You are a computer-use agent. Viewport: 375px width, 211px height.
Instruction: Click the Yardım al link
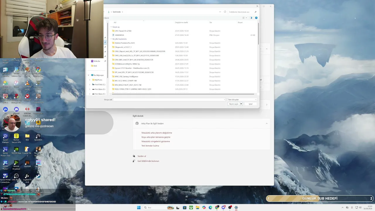click(x=142, y=156)
